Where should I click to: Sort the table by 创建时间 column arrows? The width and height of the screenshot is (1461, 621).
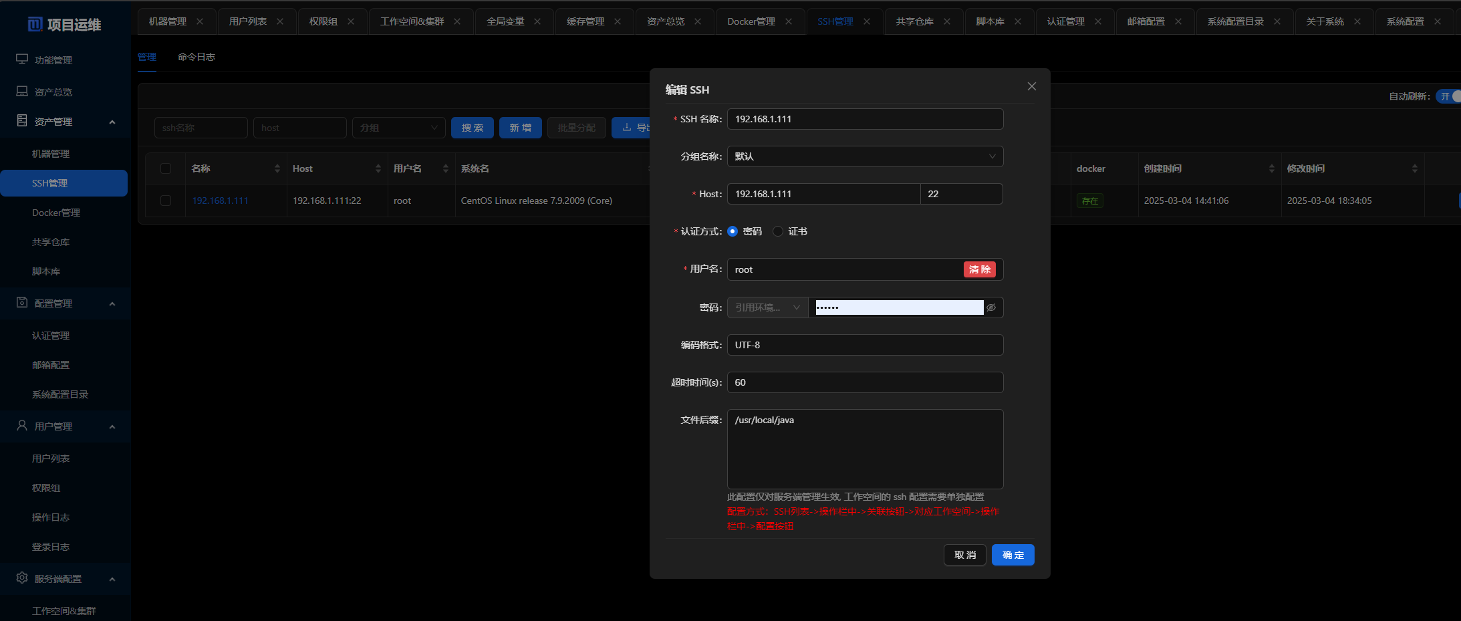[1271, 168]
